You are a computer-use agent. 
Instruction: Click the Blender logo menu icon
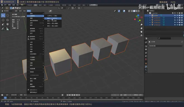point(2,5)
